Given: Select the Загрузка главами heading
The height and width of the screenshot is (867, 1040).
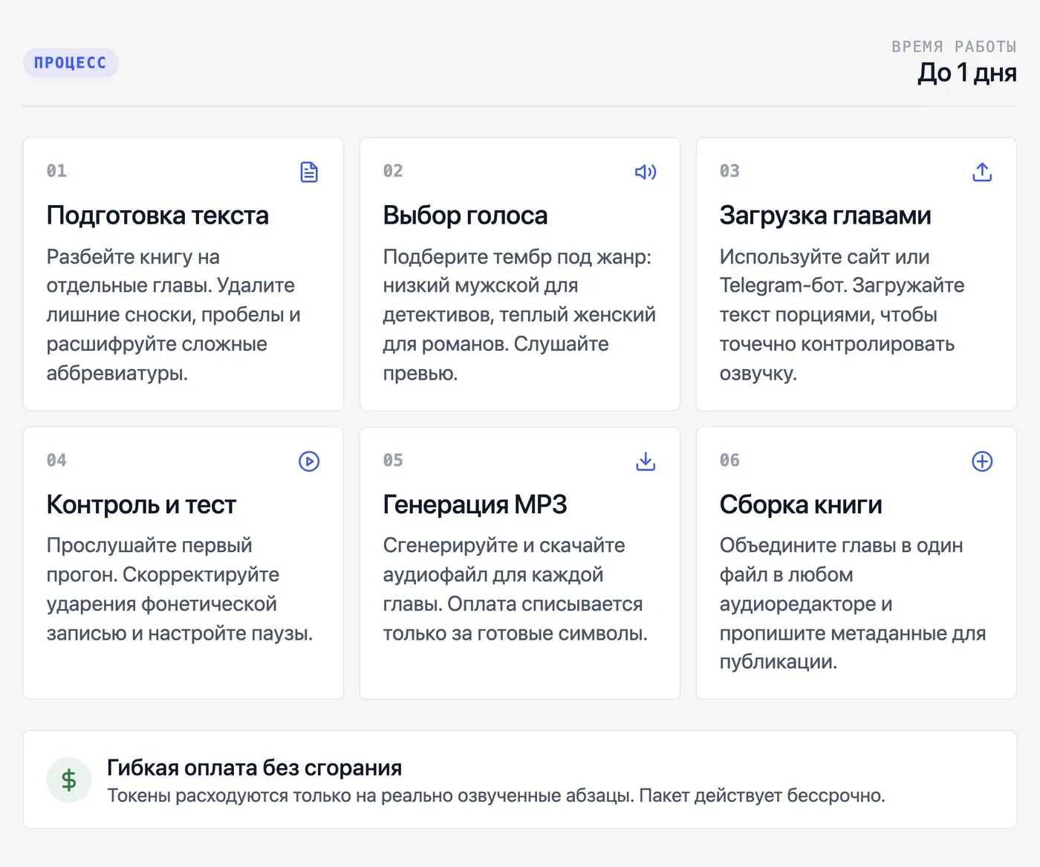Looking at the screenshot, I should (825, 215).
